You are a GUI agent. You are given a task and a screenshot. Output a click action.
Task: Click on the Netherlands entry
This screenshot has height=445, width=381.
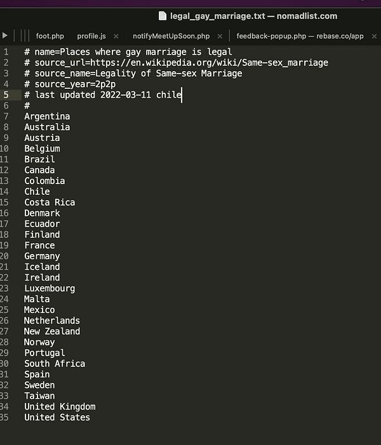pyautogui.click(x=52, y=321)
